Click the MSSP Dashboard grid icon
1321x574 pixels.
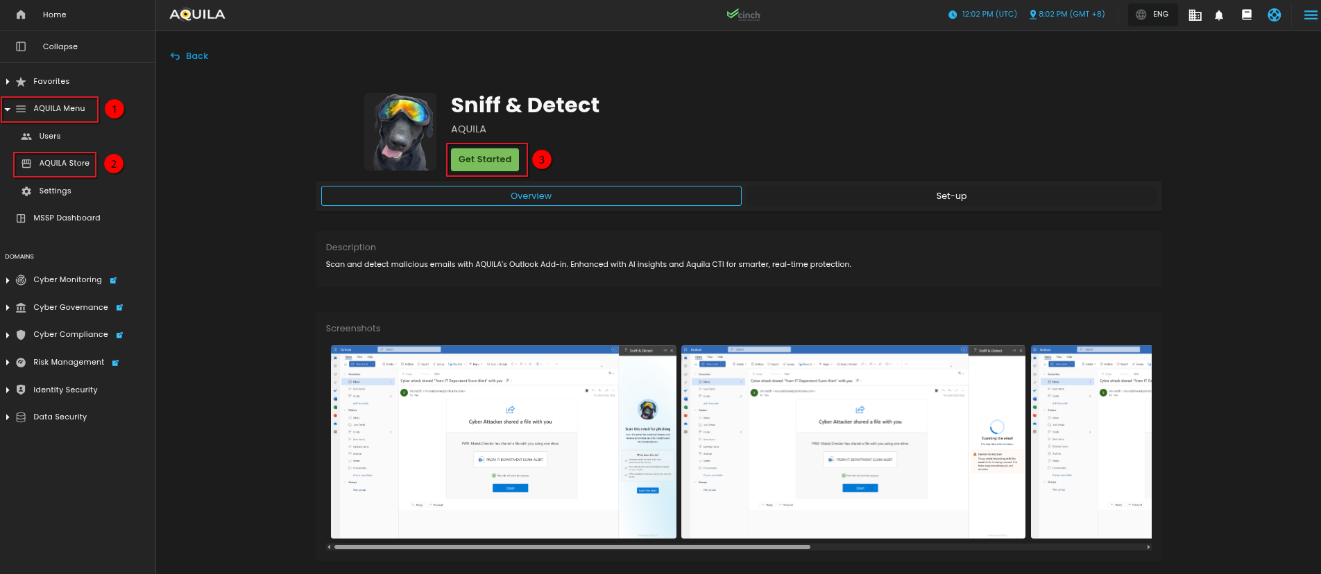[x=21, y=218]
